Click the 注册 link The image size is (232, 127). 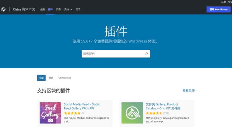pyautogui.click(x=223, y=2)
